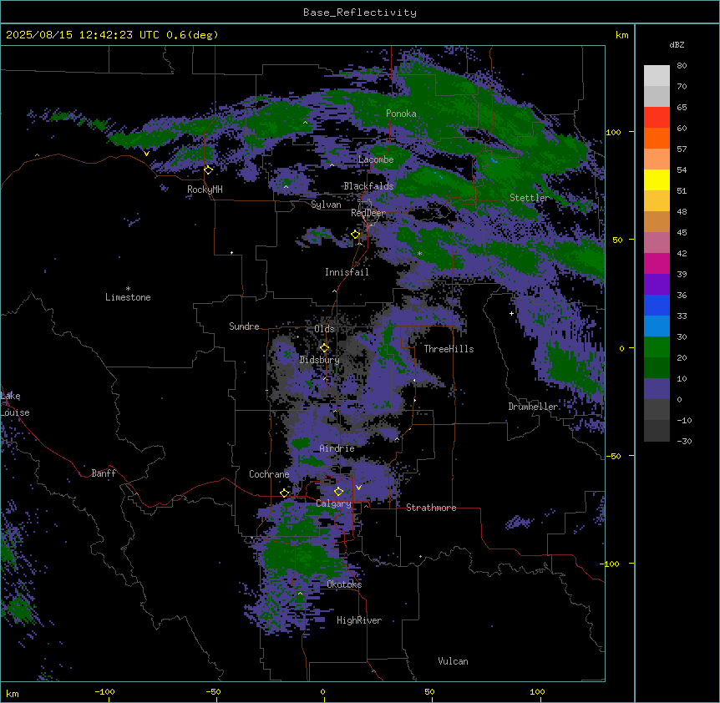Click the 57 value on the dBZ legend

click(x=682, y=149)
